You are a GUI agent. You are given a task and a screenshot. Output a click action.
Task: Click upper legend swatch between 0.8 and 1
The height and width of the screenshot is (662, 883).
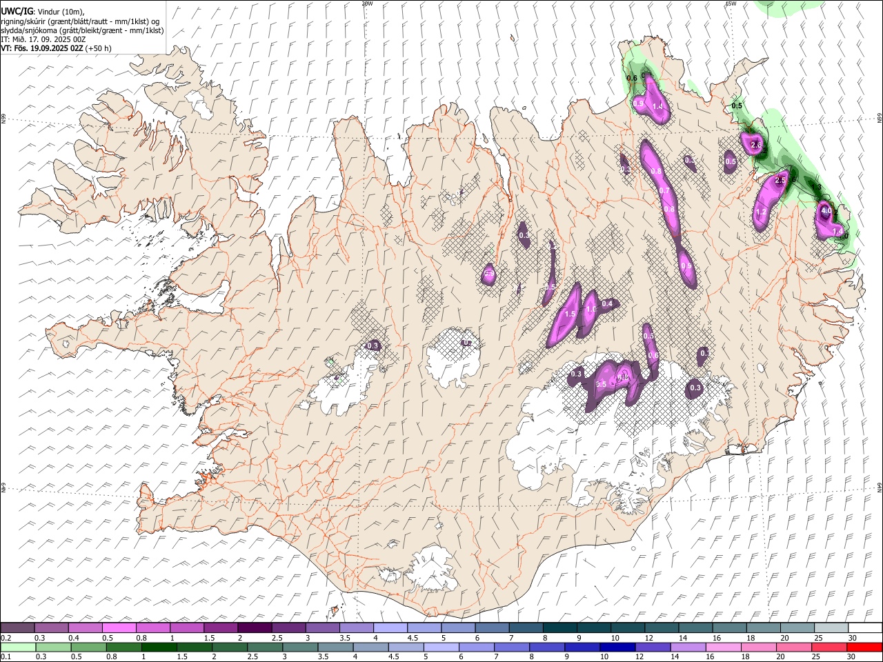point(153,628)
